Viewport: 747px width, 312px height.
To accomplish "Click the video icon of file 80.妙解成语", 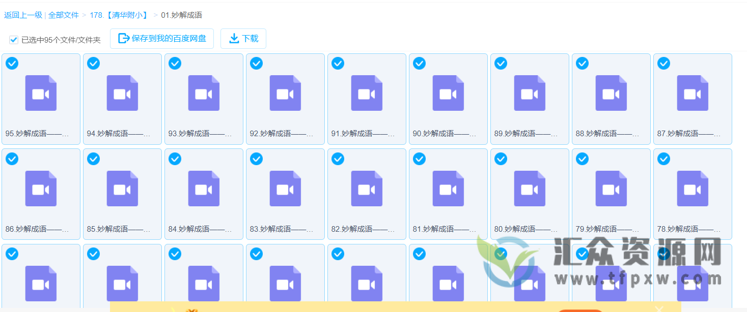I will [530, 189].
